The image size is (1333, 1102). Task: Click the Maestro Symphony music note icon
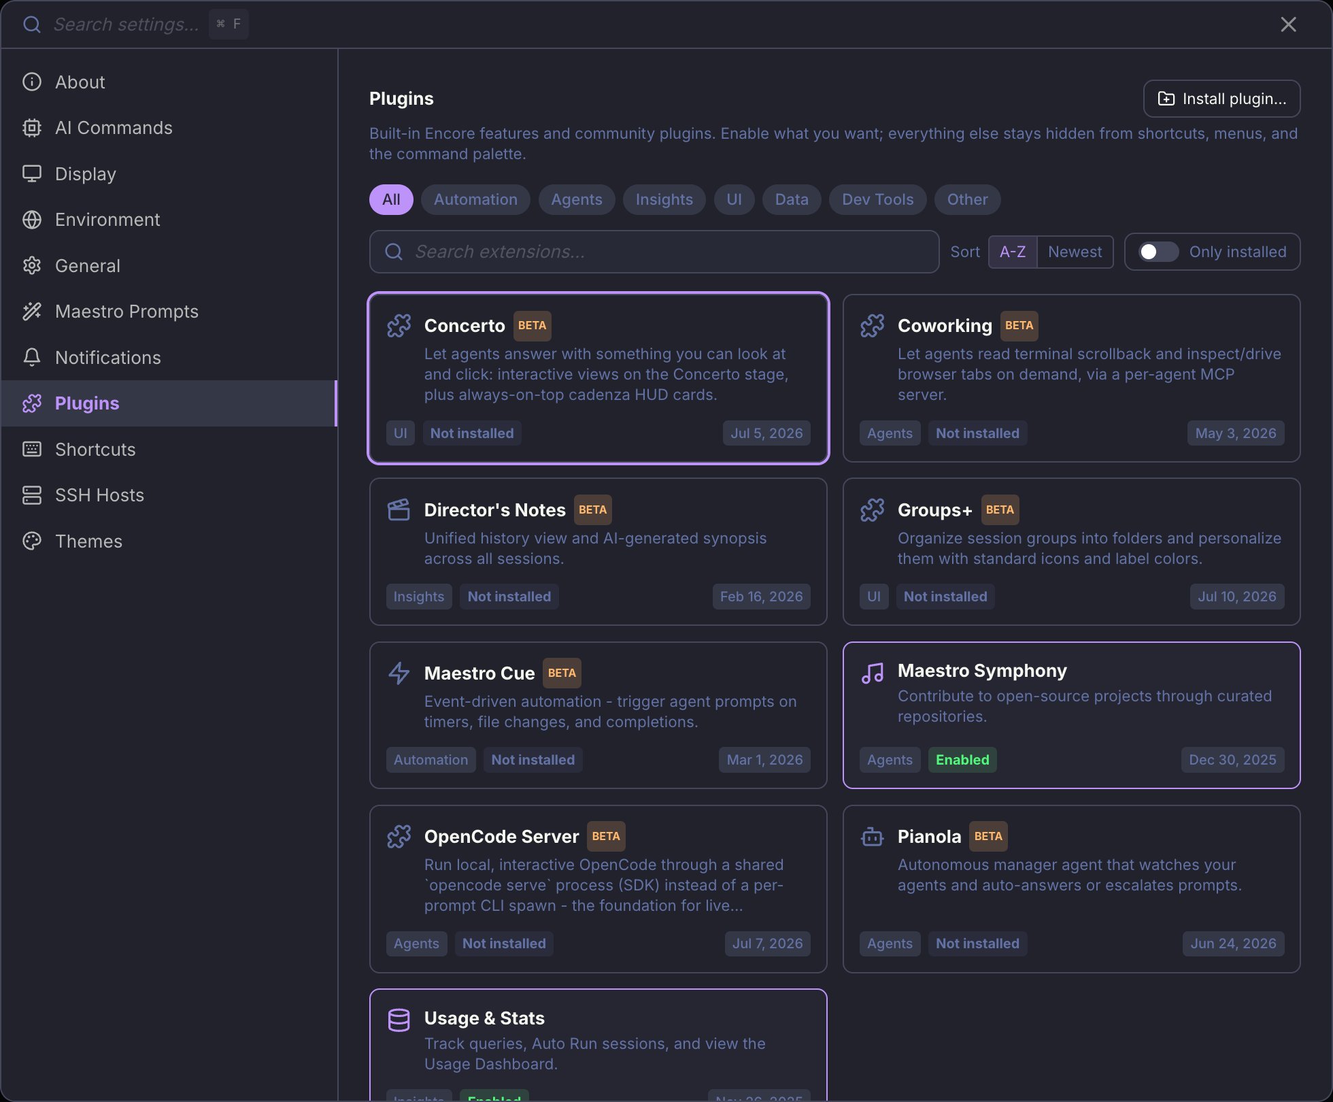[x=872, y=673]
